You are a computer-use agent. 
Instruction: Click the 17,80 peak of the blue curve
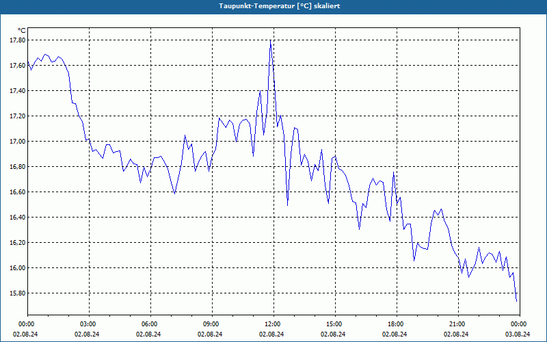[x=270, y=40]
